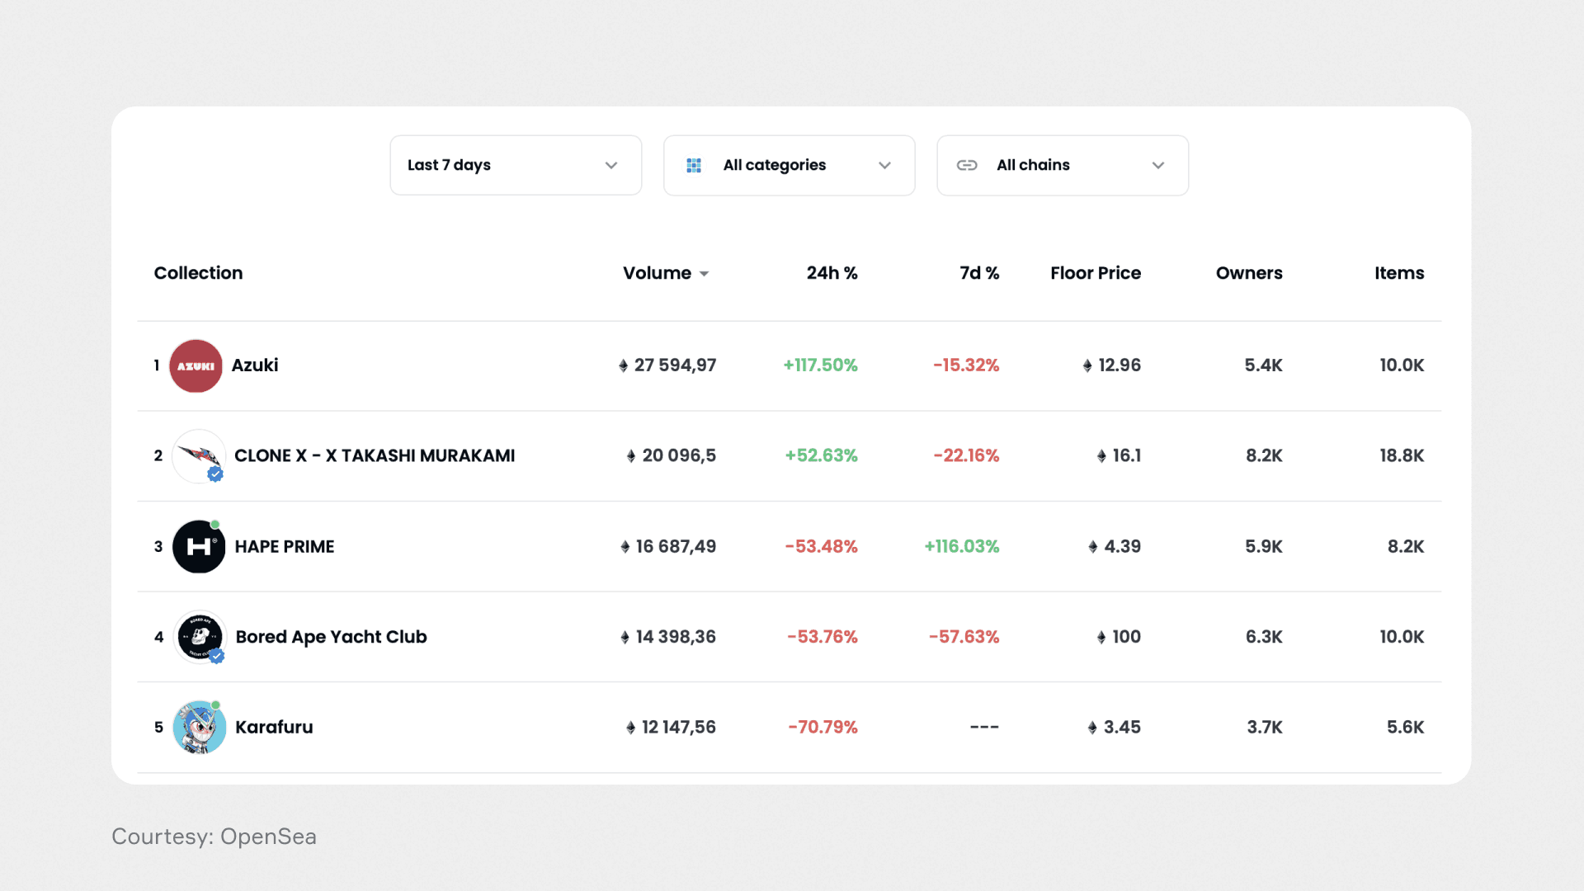Sort by Items column header
This screenshot has height=891, width=1584.
click(1399, 273)
